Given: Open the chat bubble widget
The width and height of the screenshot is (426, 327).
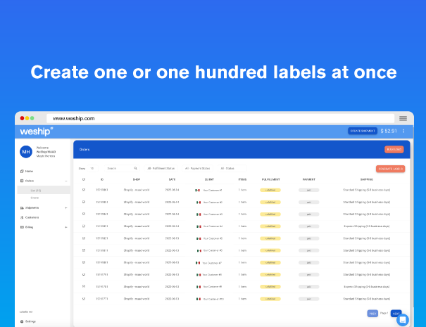Looking at the screenshot, I should click(x=403, y=320).
